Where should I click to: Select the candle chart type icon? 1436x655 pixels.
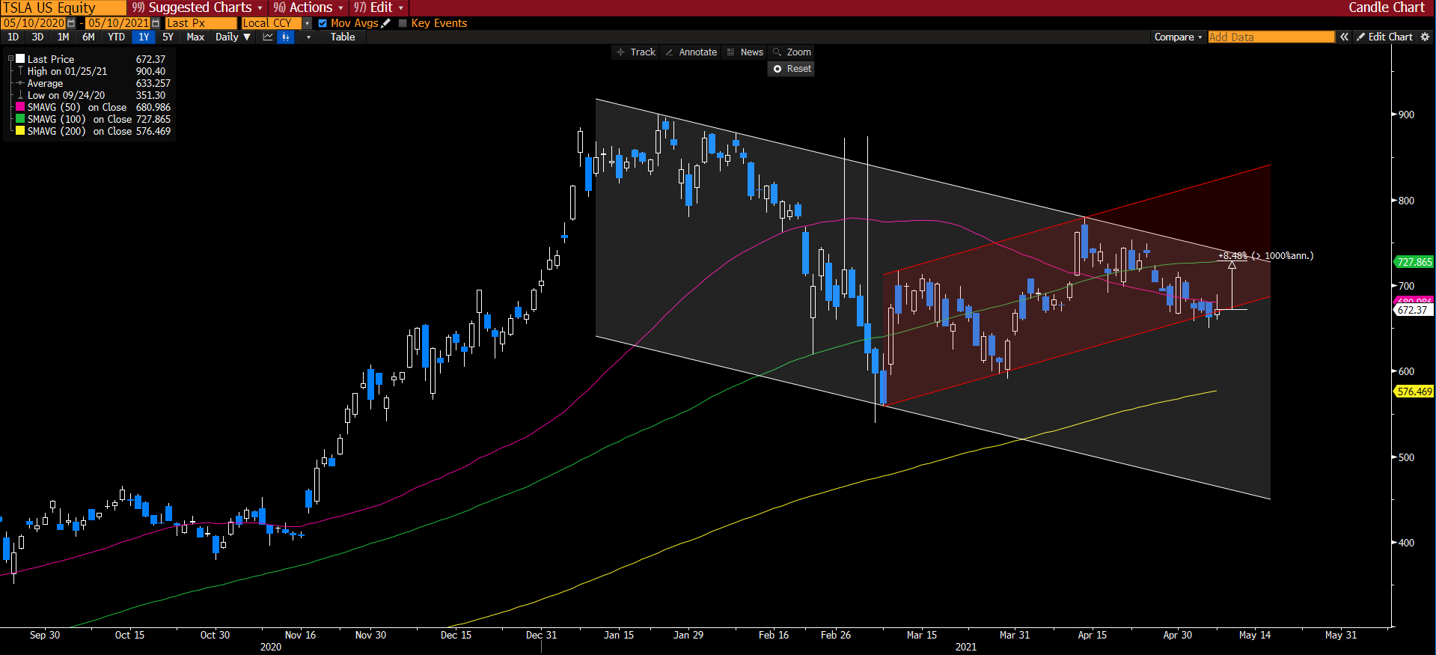tap(285, 37)
